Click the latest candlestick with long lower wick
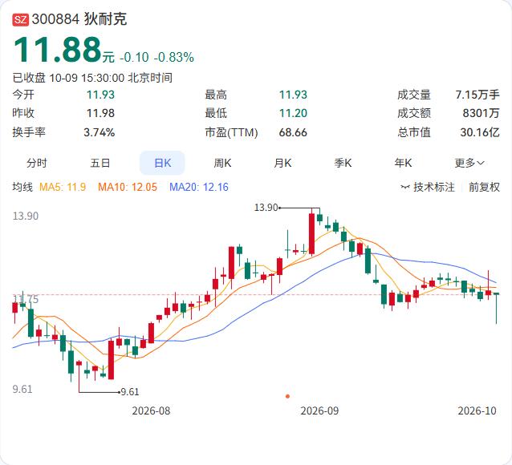This screenshot has width=512, height=465. click(496, 308)
